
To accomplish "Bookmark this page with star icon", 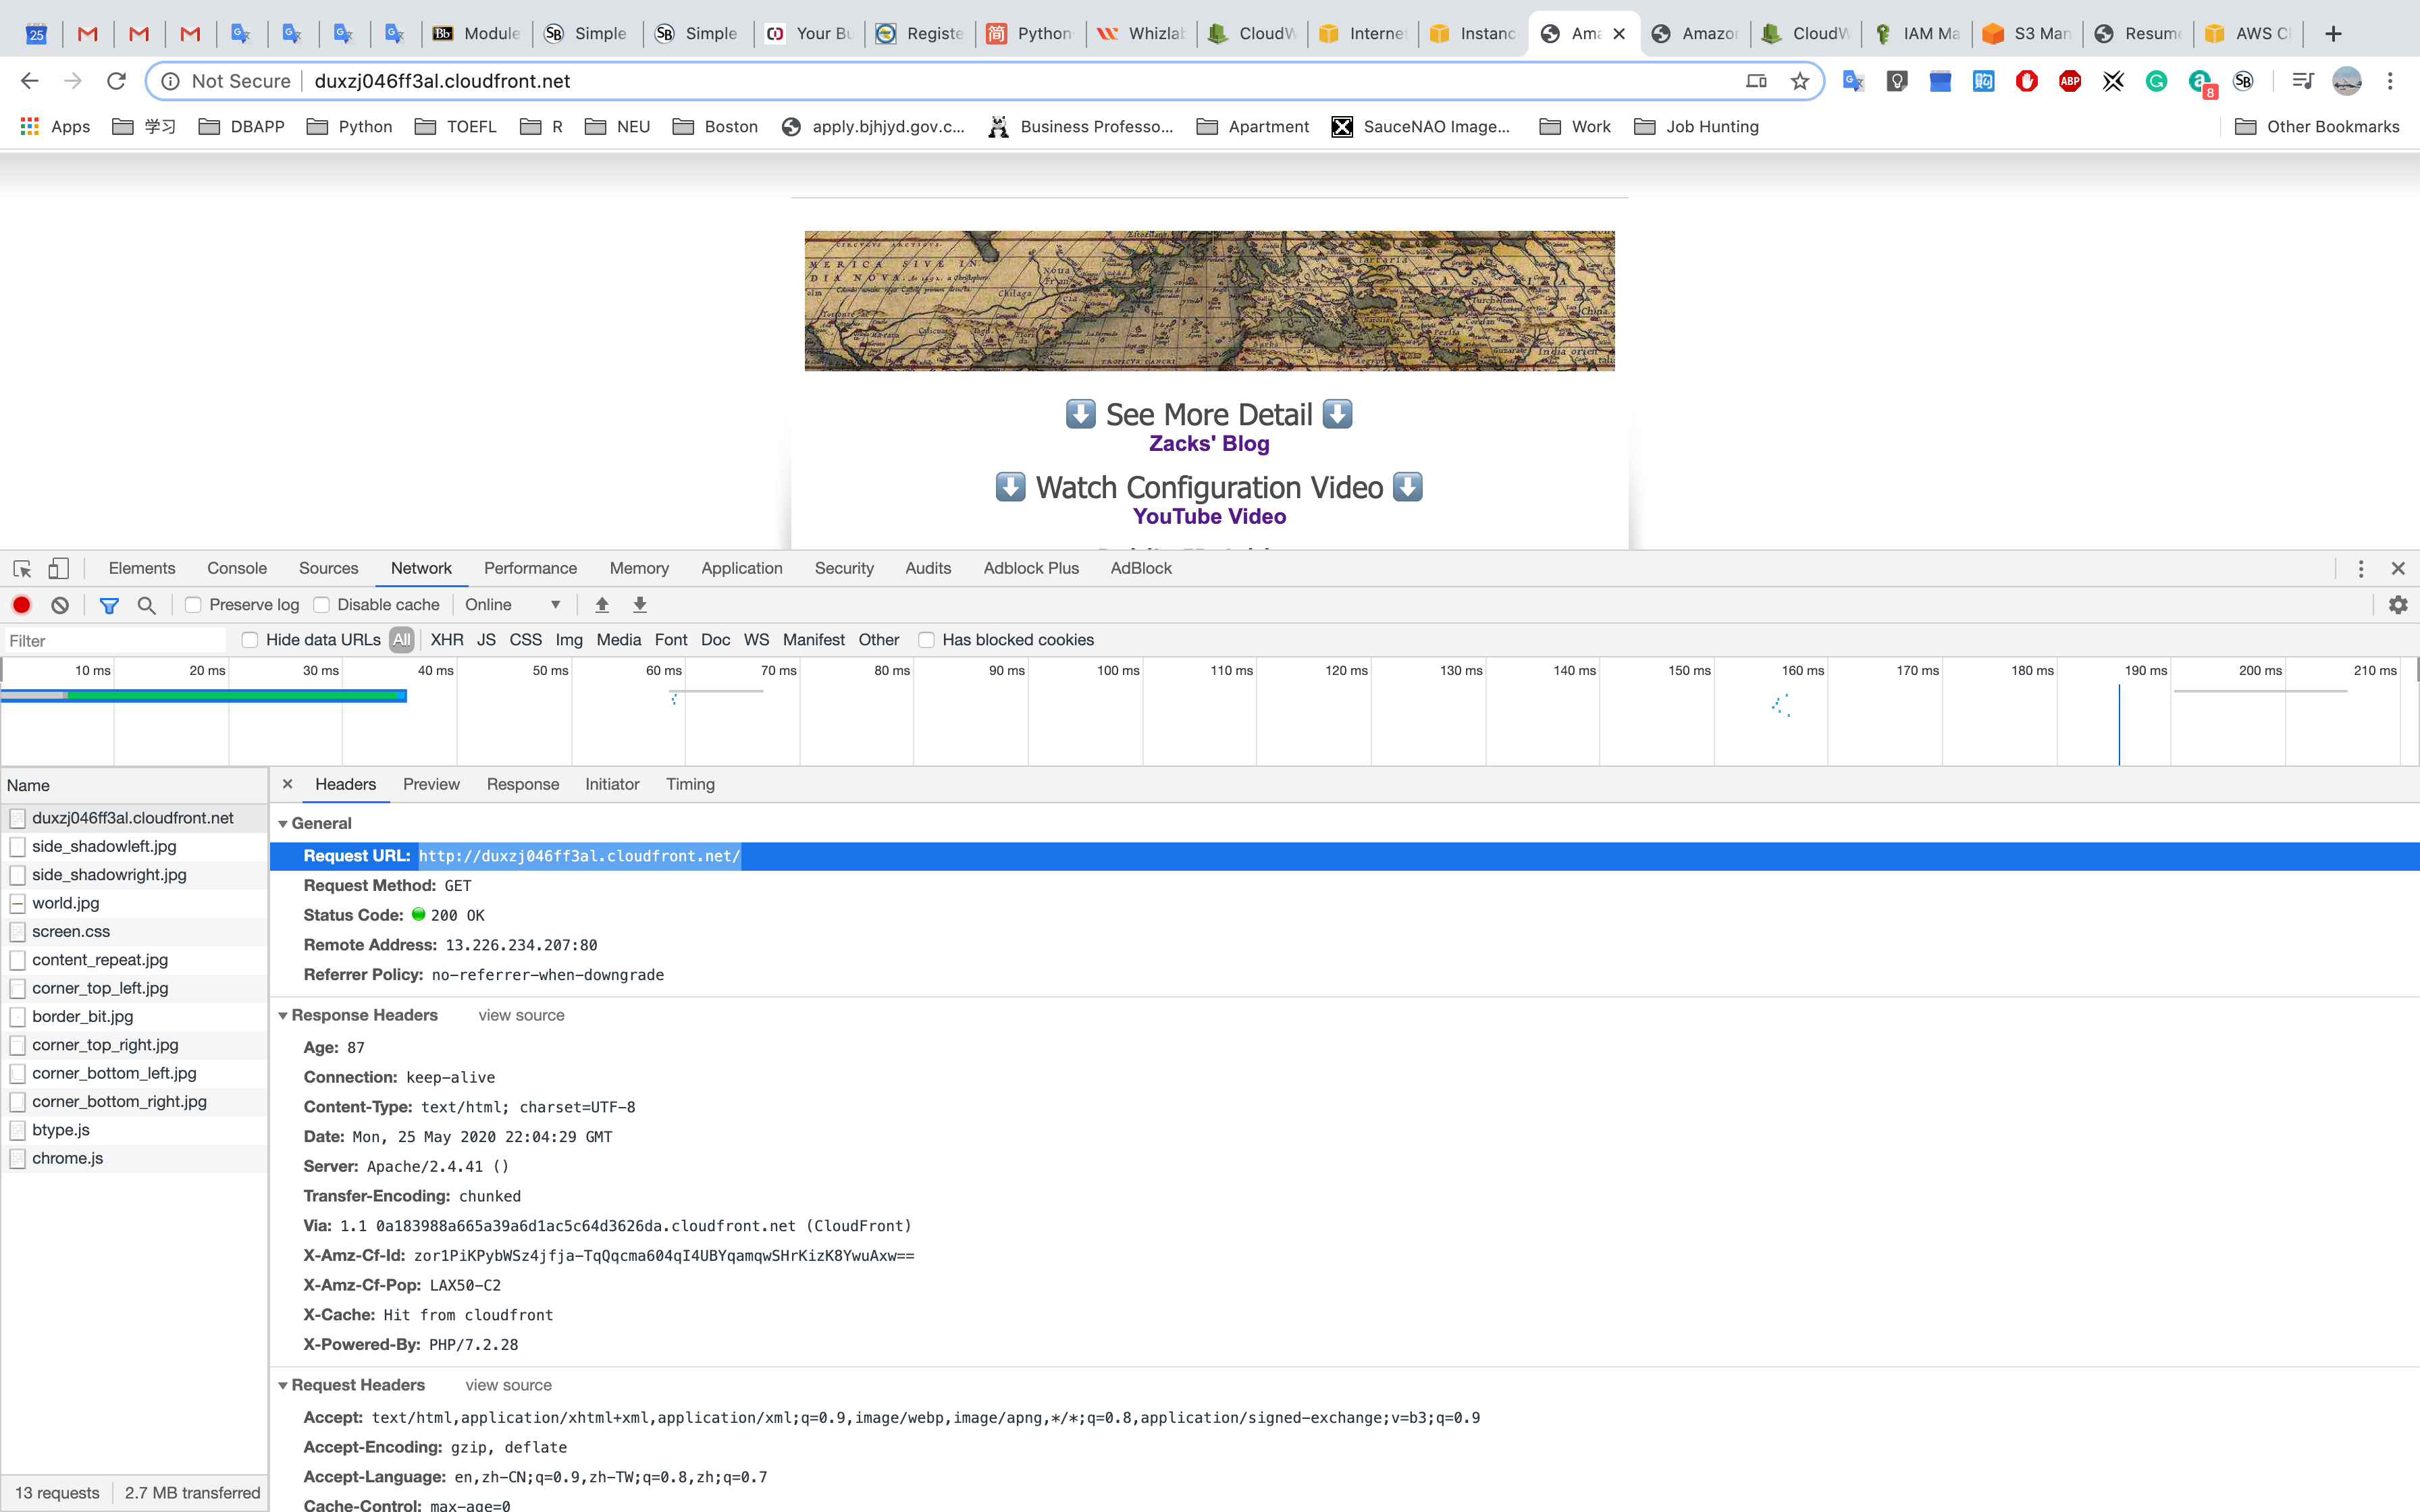I will (x=1800, y=81).
